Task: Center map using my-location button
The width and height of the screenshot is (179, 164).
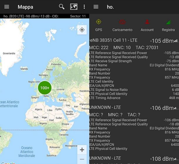Action: pyautogui.click(x=82, y=30)
